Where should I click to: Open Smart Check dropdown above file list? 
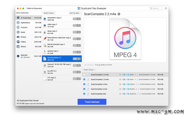(49, 13)
